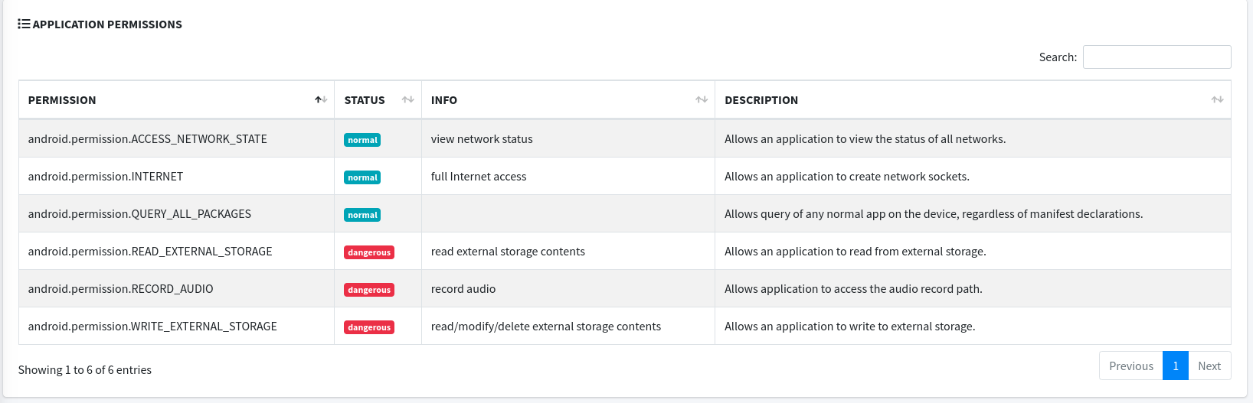Click the normal badge for QUERY_ALL_PACKAGES
1253x403 pixels.
click(362, 215)
